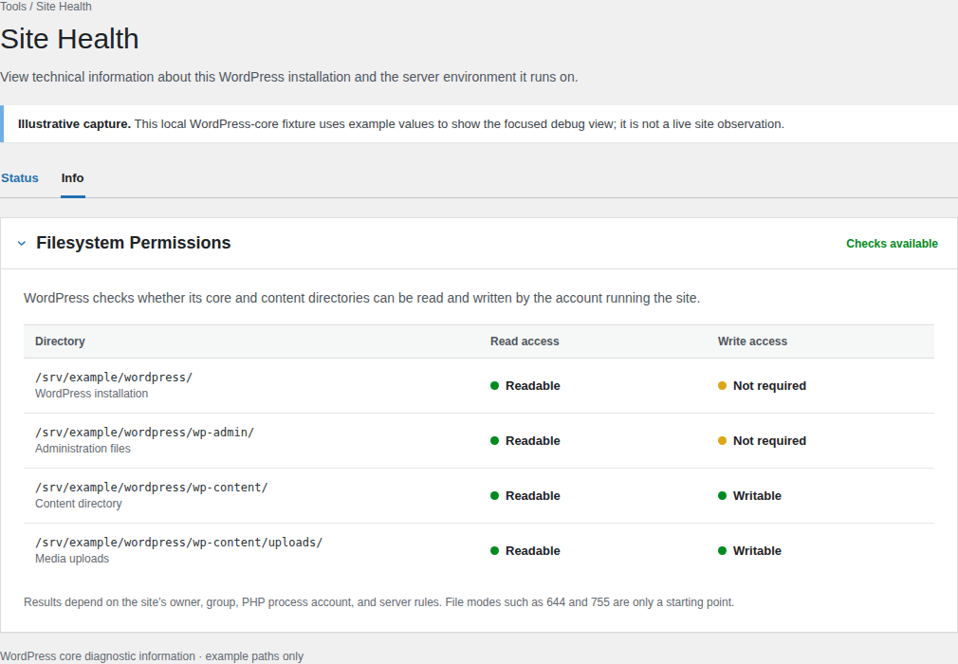Click the green dot in the WordPress installation Readable cell

[495, 385]
